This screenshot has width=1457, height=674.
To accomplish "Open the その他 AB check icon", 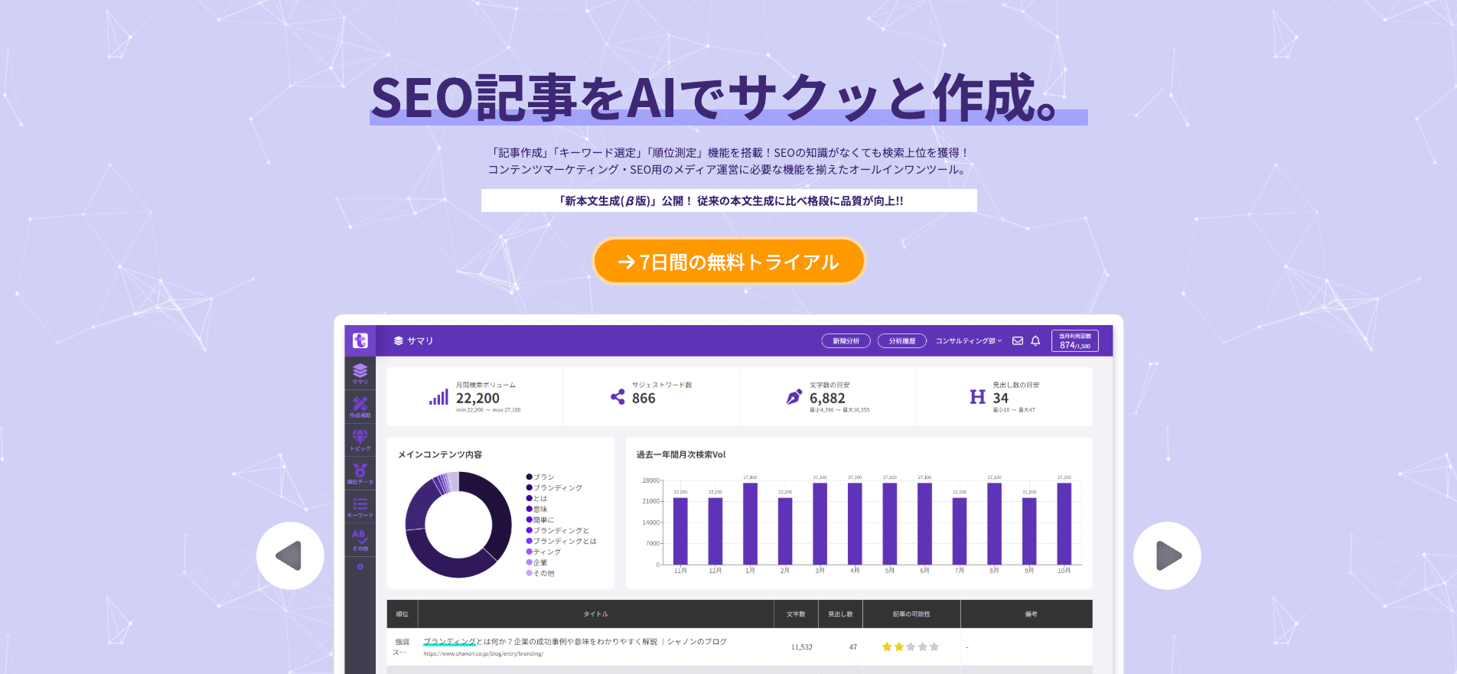I will (x=360, y=539).
